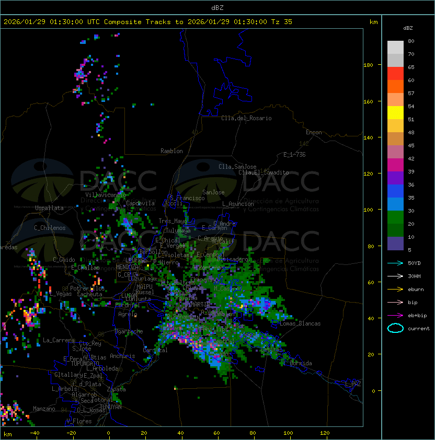Viewport: 435px width, 440px height.
Task: Click the '48' value on the color scale
Action: (x=411, y=132)
